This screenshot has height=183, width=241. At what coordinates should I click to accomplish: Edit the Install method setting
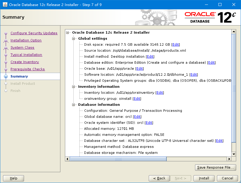150,56
